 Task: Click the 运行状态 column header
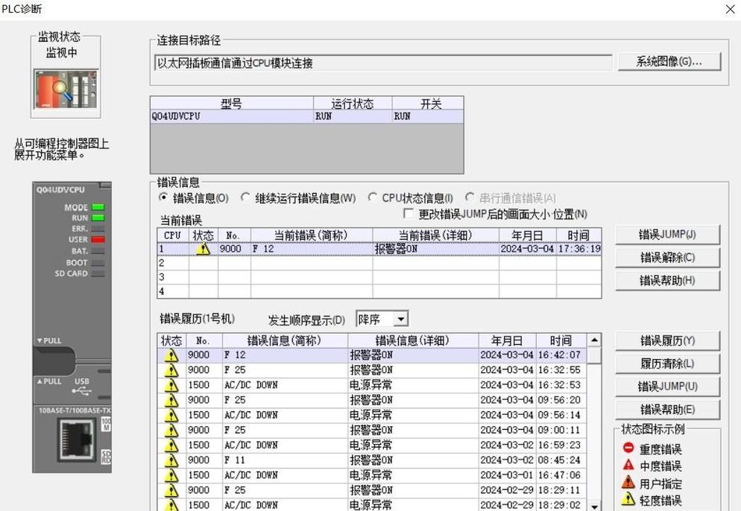353,104
